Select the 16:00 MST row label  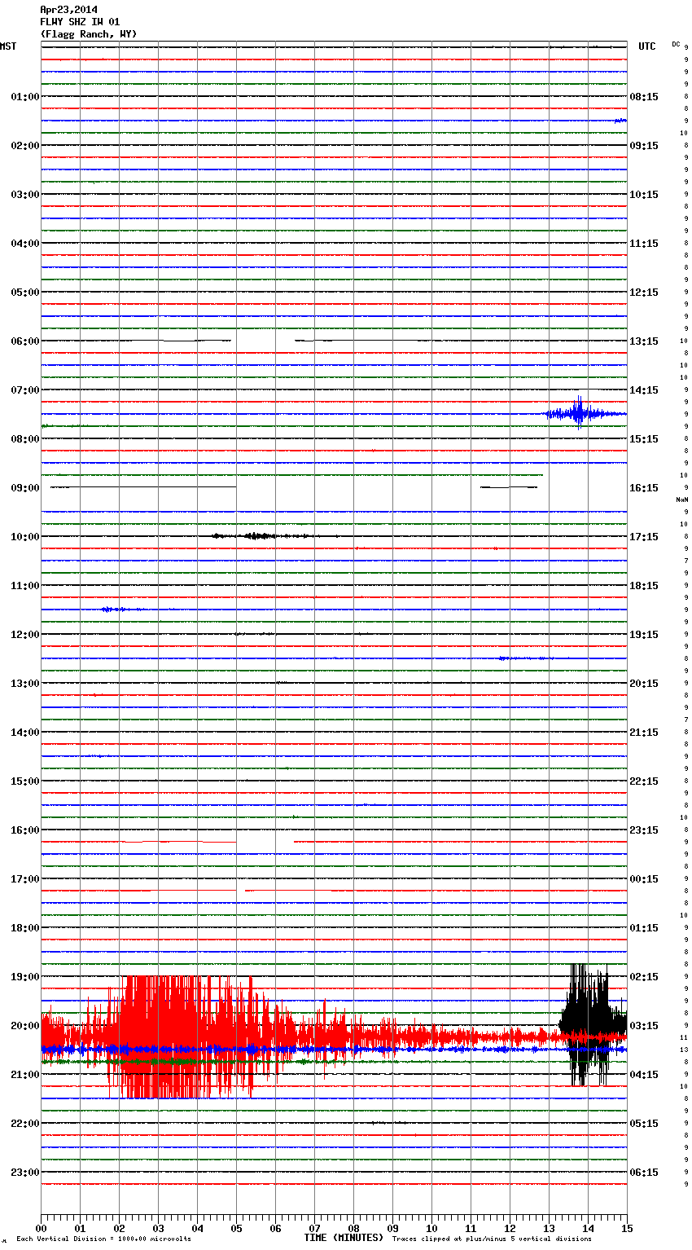coord(24,830)
